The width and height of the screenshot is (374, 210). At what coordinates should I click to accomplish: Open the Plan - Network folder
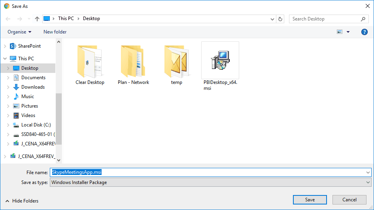click(x=133, y=61)
